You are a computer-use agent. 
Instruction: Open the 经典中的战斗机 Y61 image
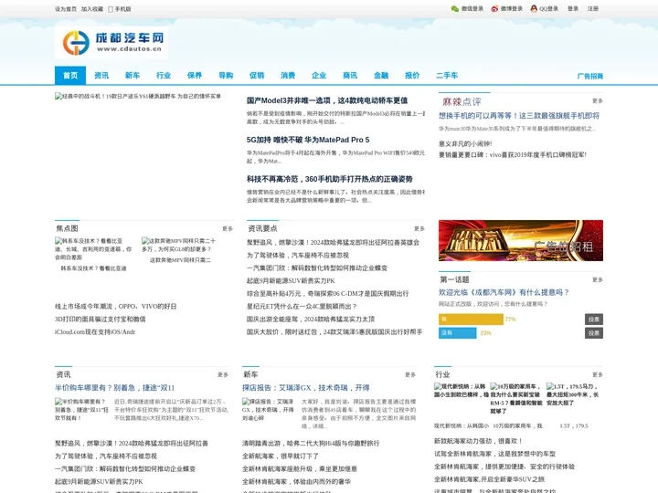(x=138, y=96)
